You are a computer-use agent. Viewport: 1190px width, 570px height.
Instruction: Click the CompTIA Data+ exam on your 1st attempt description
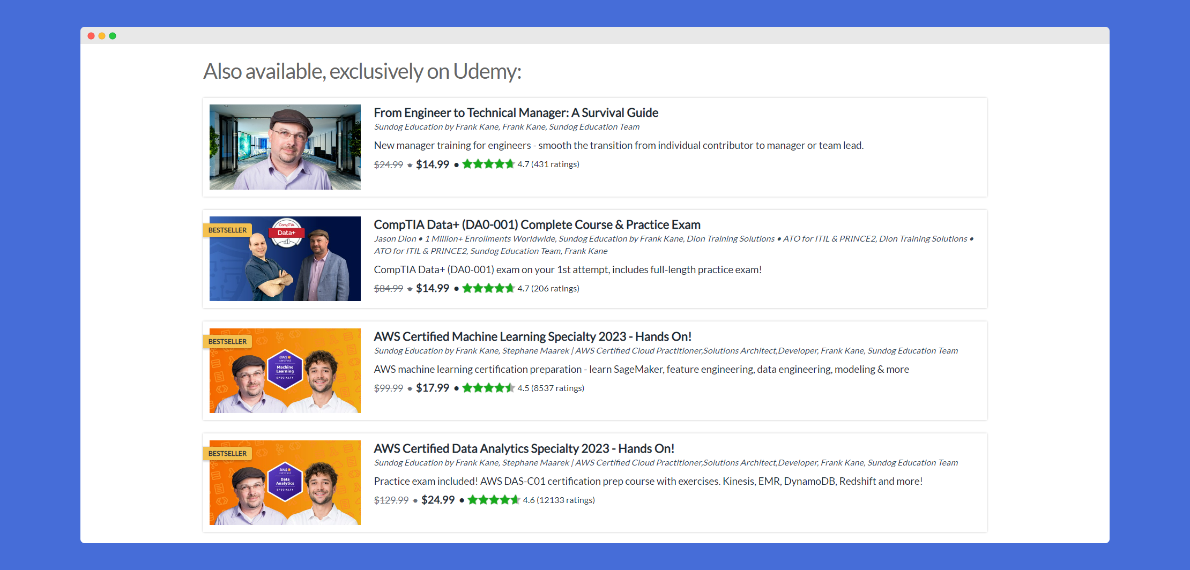tap(568, 269)
